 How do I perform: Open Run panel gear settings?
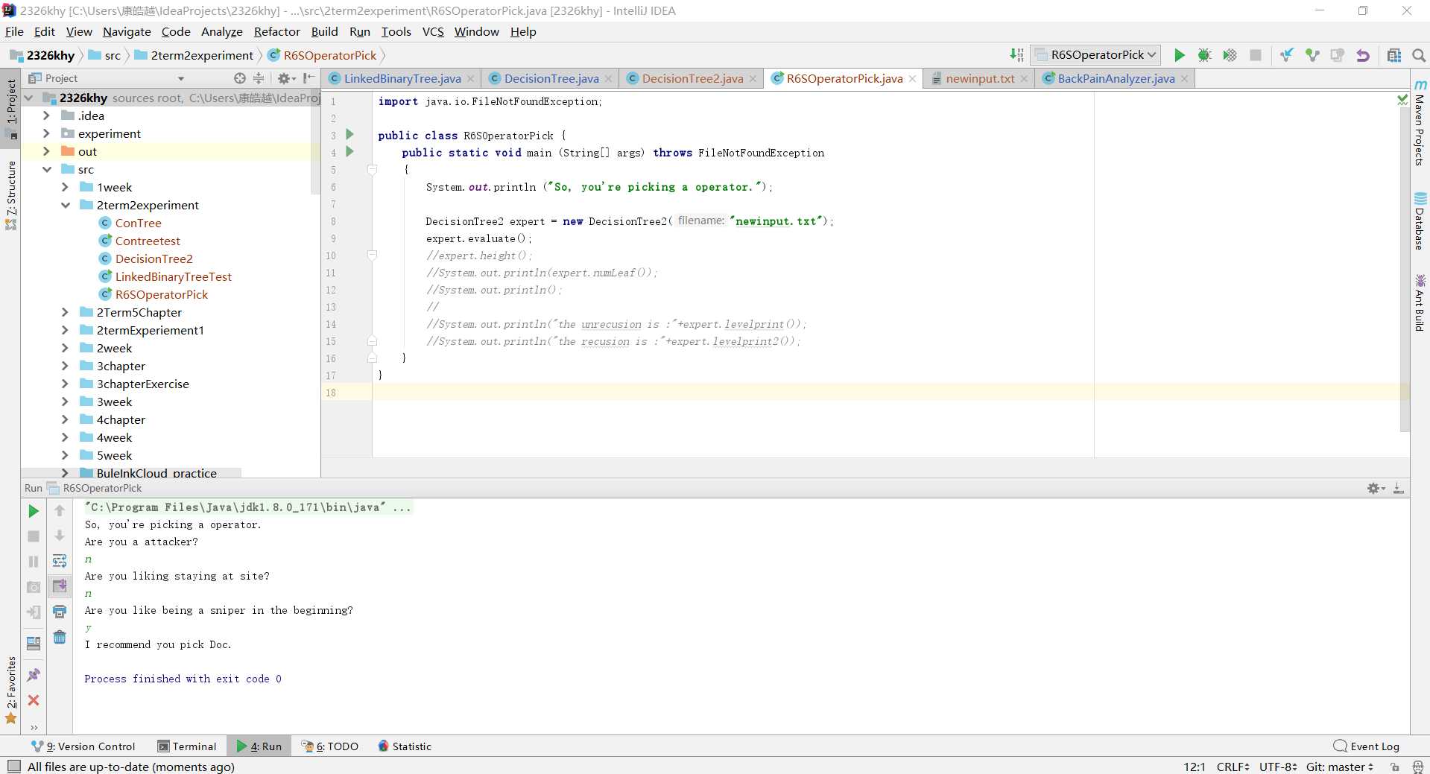1376,488
